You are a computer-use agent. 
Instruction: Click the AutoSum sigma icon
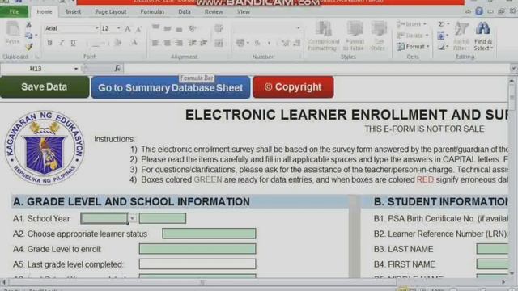click(x=440, y=24)
